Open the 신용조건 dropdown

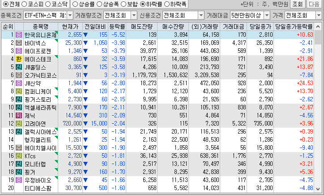coord(201,15)
